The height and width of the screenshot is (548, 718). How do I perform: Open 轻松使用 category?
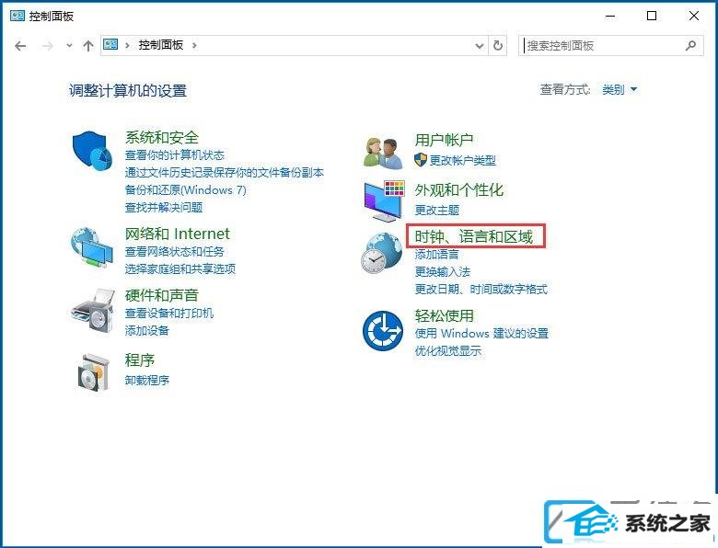tap(445, 315)
